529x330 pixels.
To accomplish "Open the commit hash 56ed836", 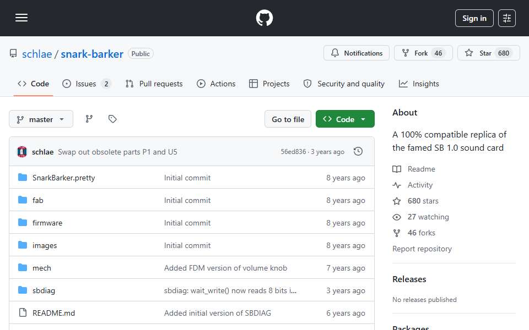I will [294, 152].
